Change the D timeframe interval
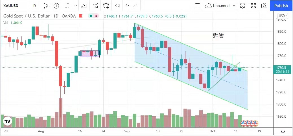293x136 pixels. 34,6
